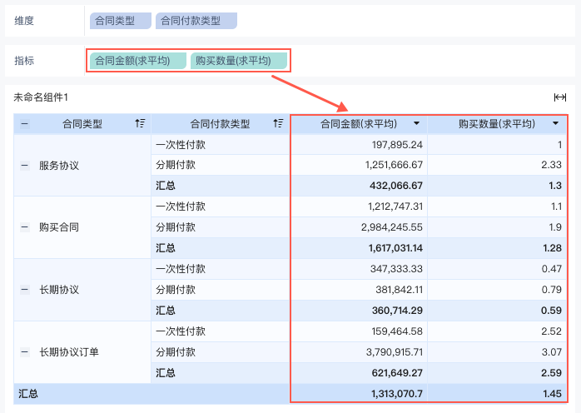
Task: Click sort icon on 合同类型 column header
Action: [x=140, y=124]
